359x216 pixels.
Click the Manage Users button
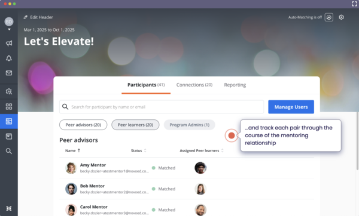click(291, 107)
